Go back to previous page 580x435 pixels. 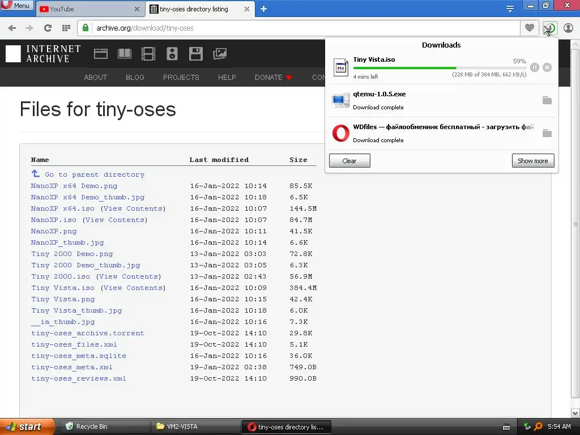pyautogui.click(x=12, y=28)
